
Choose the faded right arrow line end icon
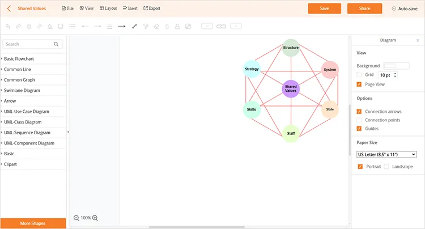(97, 26)
